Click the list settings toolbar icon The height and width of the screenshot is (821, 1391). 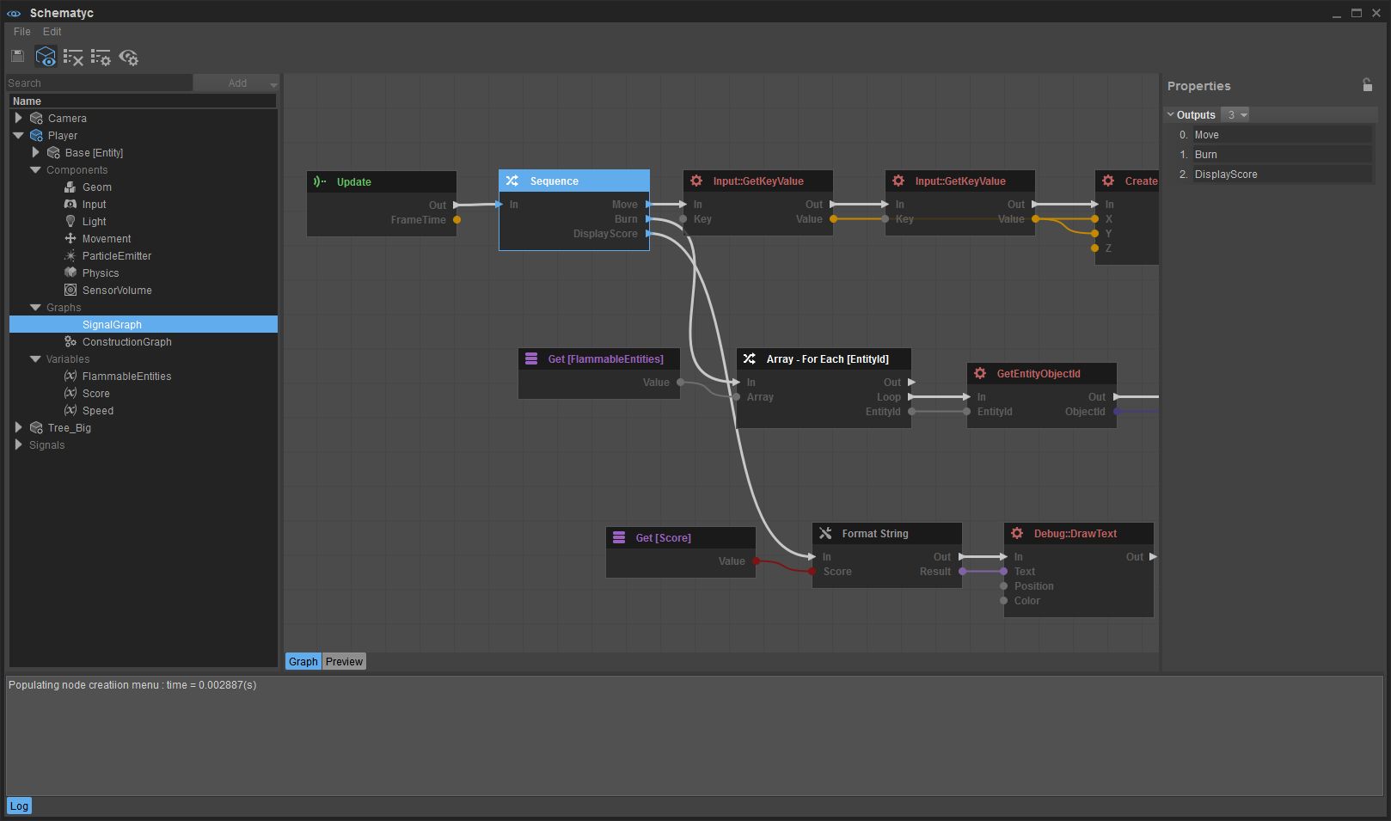(101, 55)
